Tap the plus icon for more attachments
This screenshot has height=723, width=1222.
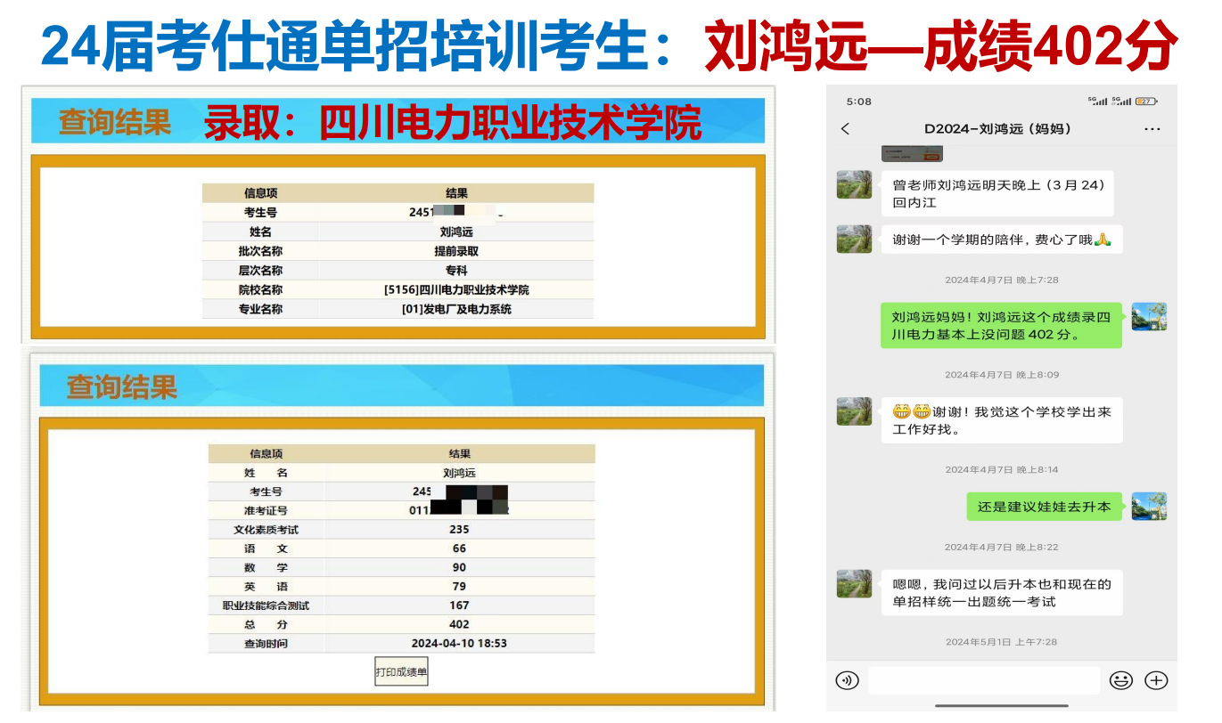[1156, 680]
